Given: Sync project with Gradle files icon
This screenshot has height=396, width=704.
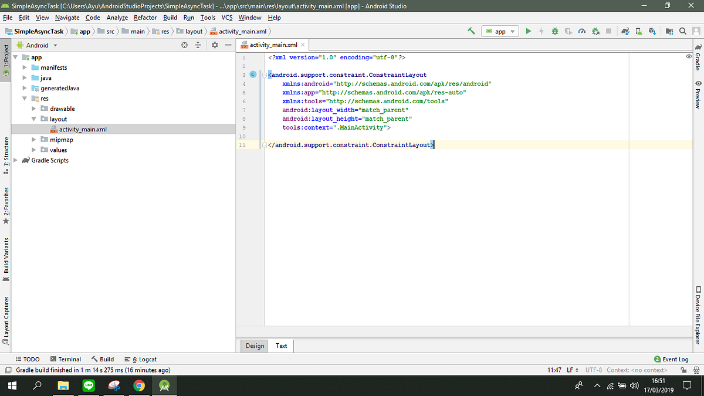Looking at the screenshot, I should coord(624,32).
